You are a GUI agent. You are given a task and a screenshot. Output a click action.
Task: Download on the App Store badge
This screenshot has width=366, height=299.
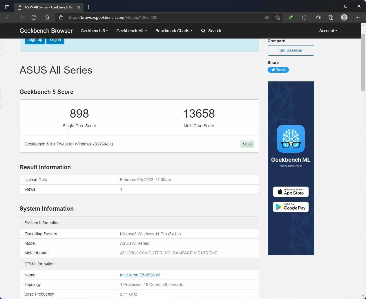click(291, 192)
